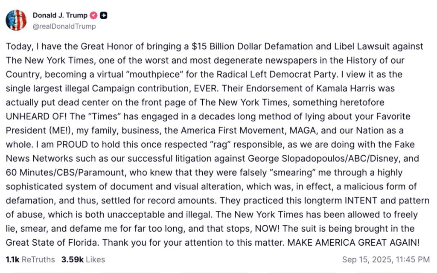
Task: Click the Donald J. Trump display name
Action: point(60,15)
